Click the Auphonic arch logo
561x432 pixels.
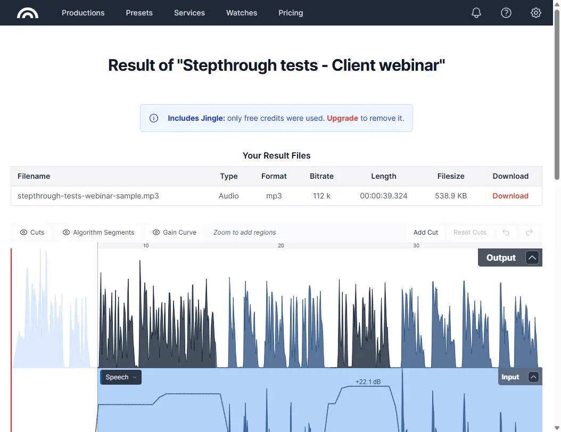pyautogui.click(x=28, y=13)
